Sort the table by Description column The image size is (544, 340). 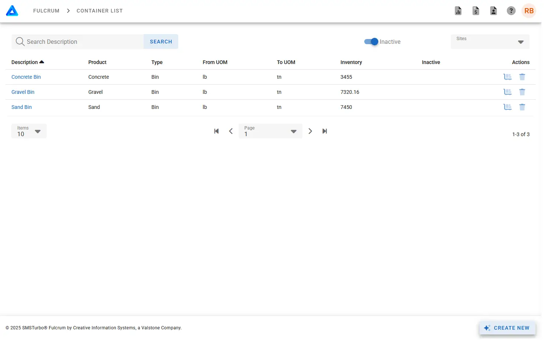[28, 62]
